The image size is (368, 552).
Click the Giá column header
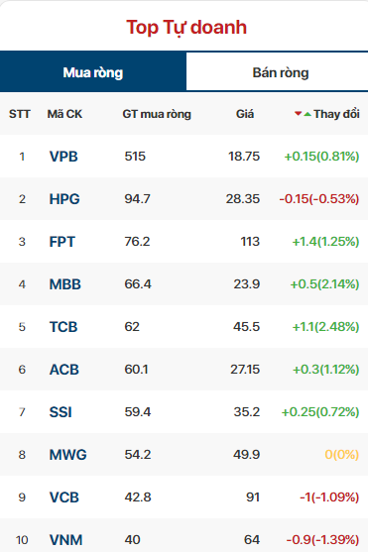point(245,114)
